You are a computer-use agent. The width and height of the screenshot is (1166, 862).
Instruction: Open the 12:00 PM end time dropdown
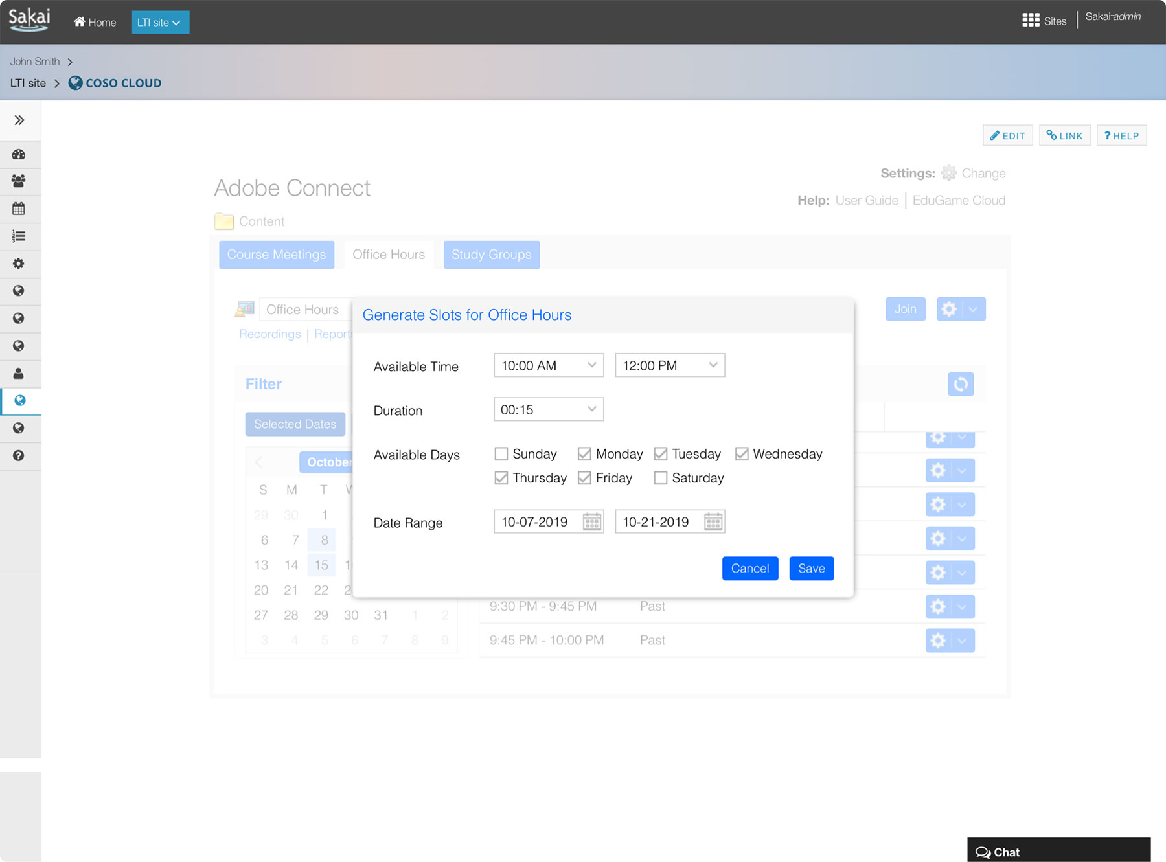click(670, 365)
